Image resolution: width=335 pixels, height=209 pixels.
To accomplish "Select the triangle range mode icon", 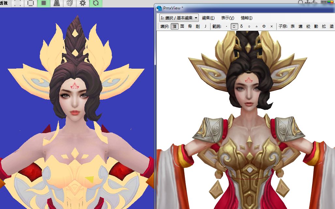I will pos(256,26).
